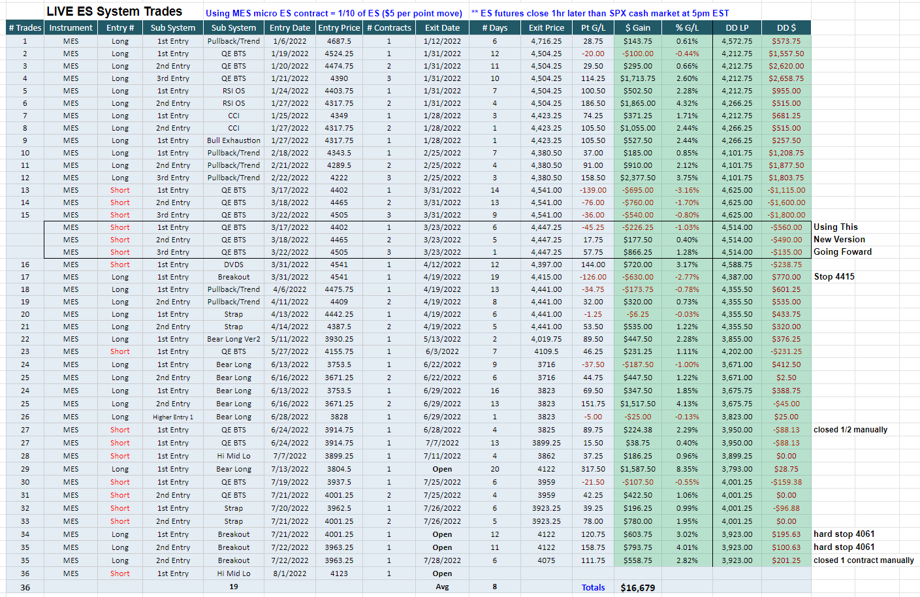Click the Pt G/L column header
The width and height of the screenshot is (920, 597).
[593, 27]
